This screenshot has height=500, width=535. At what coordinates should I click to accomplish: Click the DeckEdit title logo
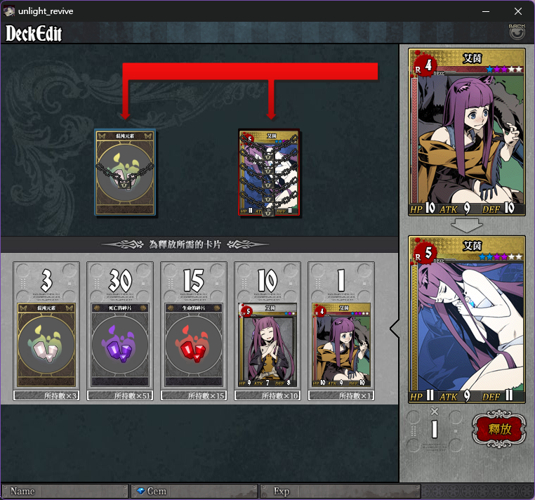(34, 33)
